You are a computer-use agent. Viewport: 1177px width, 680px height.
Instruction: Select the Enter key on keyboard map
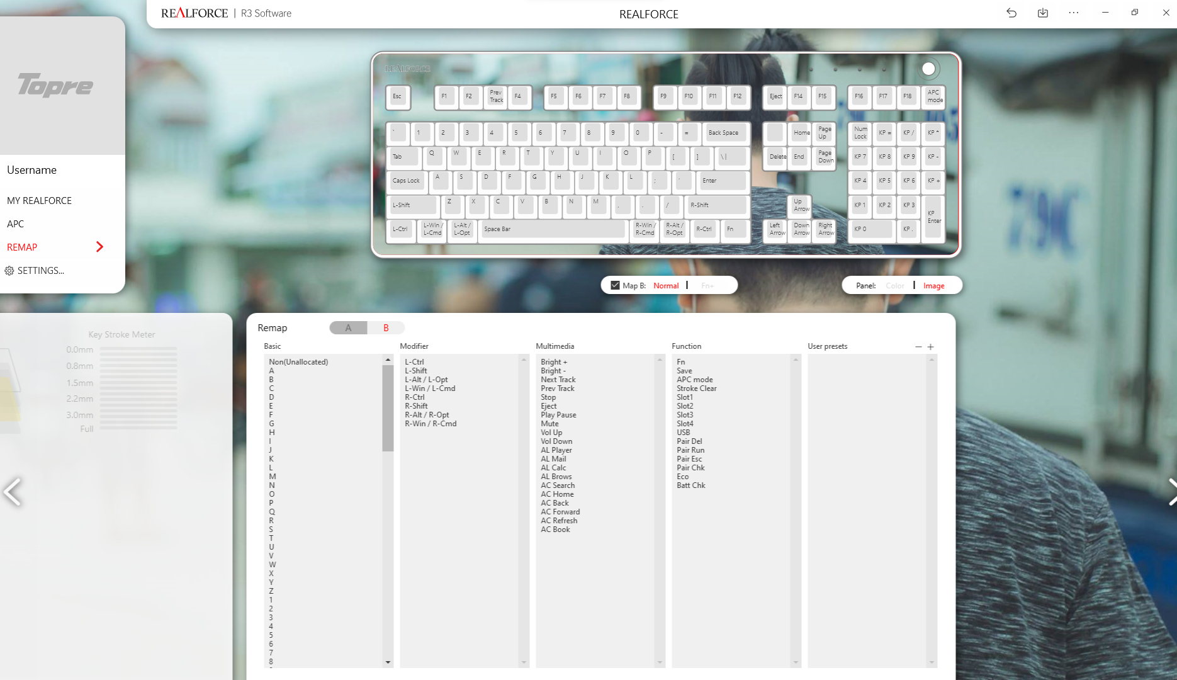pos(723,181)
